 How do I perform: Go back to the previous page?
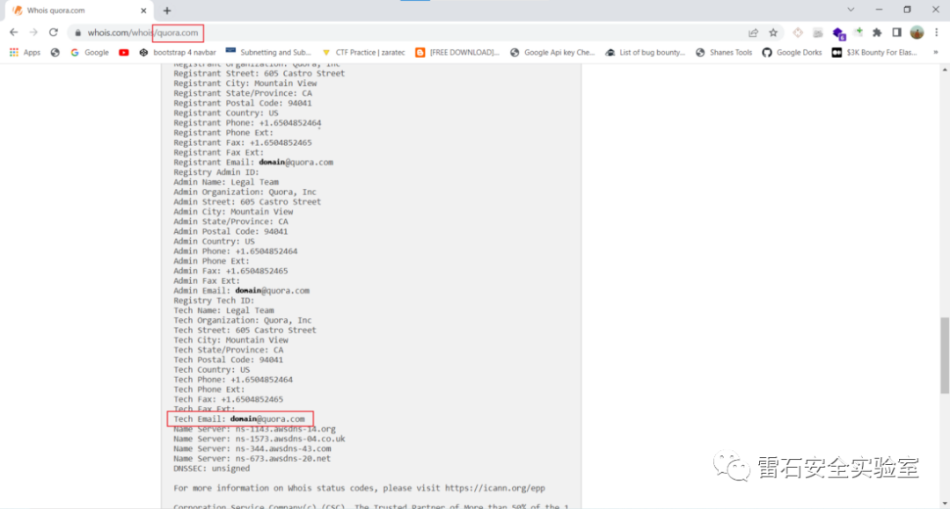[14, 33]
